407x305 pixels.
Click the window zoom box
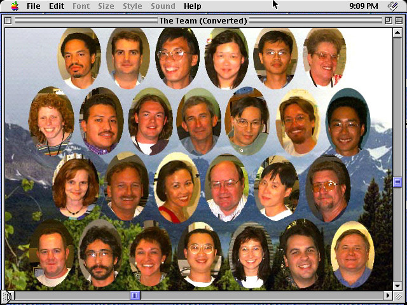[388, 20]
